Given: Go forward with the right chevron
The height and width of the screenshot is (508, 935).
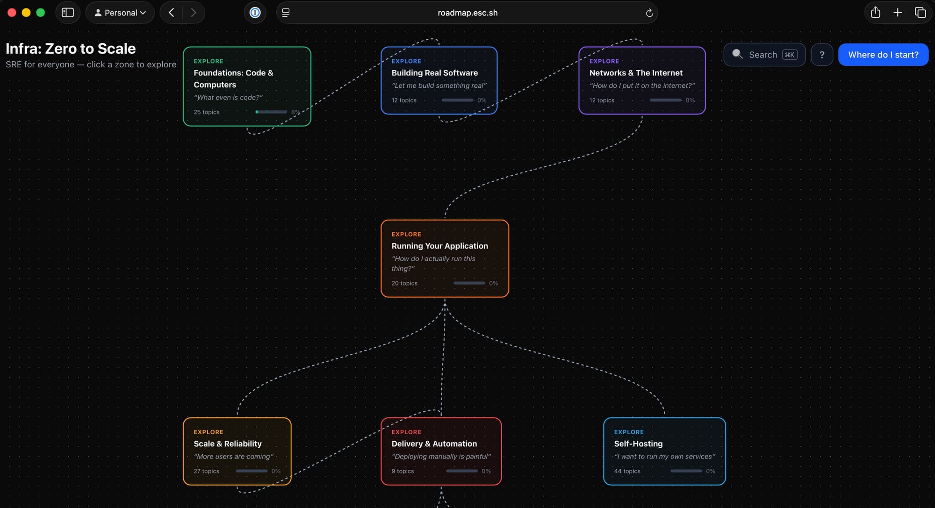Looking at the screenshot, I should pyautogui.click(x=193, y=13).
